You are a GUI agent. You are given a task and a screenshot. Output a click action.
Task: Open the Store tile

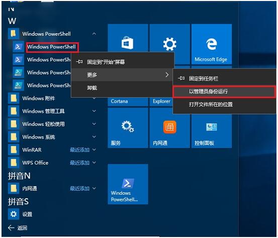click(x=128, y=38)
